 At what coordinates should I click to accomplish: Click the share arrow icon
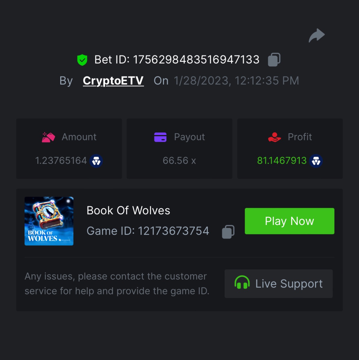[x=317, y=35]
